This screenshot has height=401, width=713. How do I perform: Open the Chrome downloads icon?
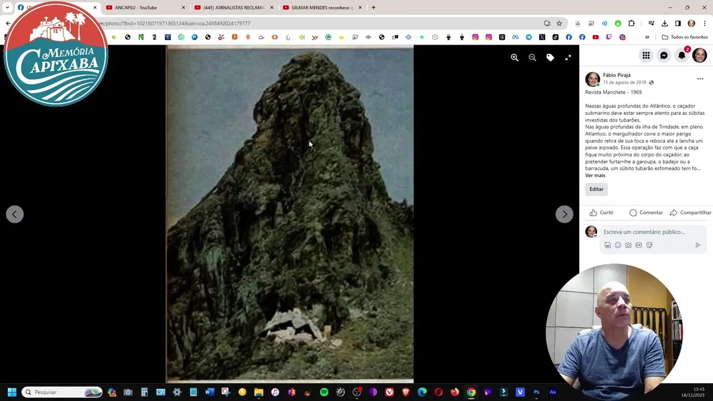665,23
